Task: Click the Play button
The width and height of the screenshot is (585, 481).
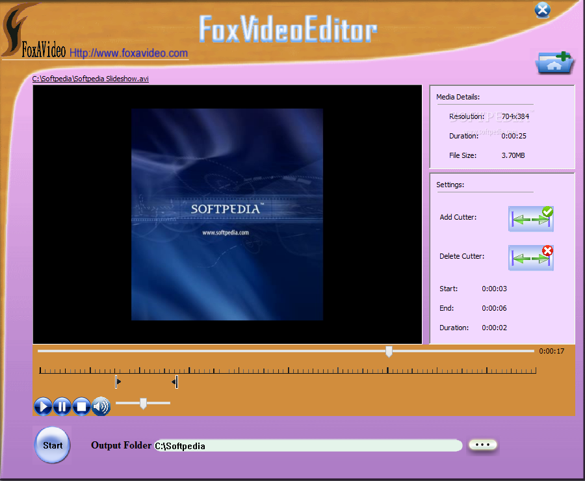Action: point(43,406)
